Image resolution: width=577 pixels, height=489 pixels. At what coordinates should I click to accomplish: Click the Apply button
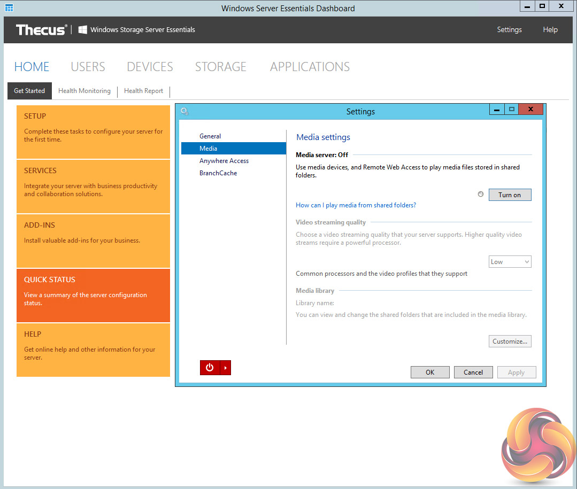[x=516, y=372]
